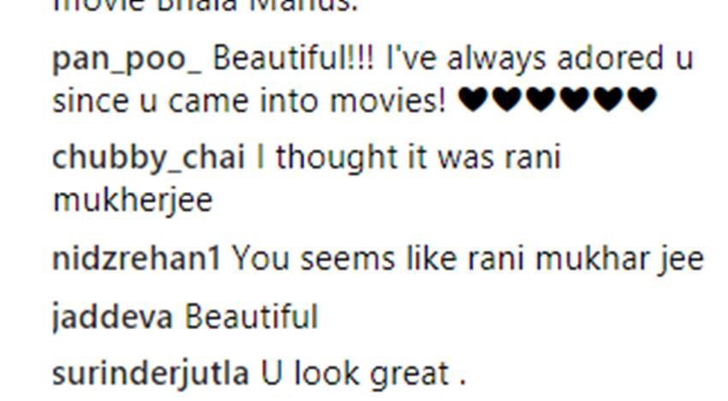728x401 pixels.
Task: Open the jaddeva username link
Action: click(x=112, y=319)
